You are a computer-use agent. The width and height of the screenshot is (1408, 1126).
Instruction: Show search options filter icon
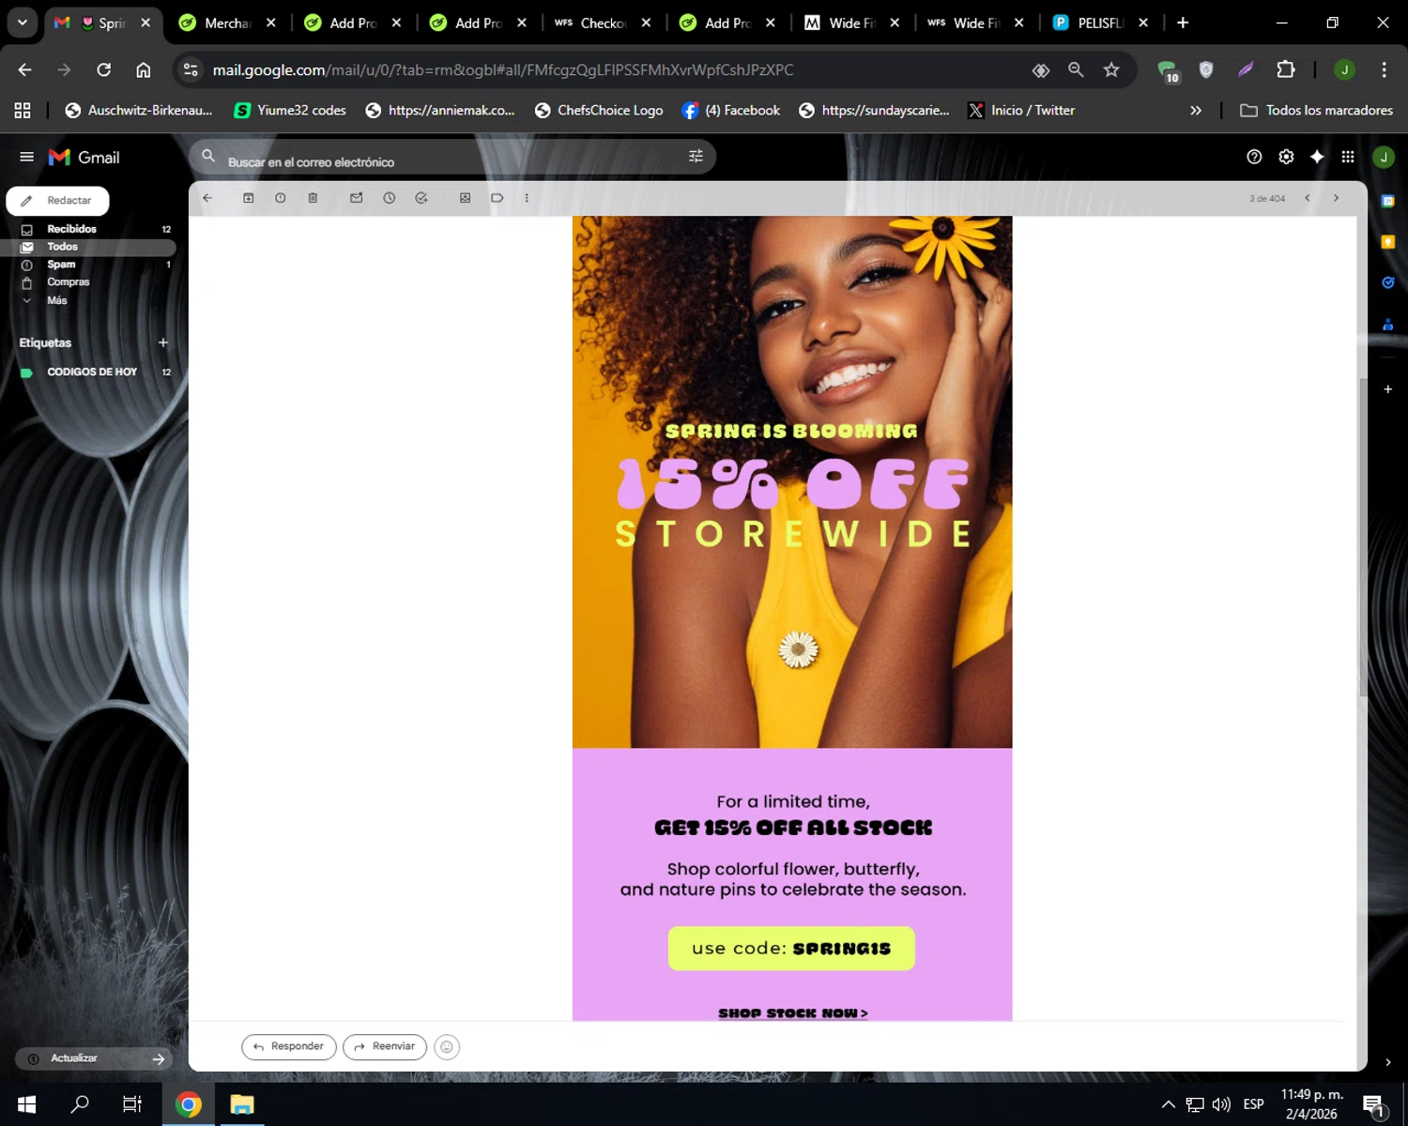coord(696,157)
